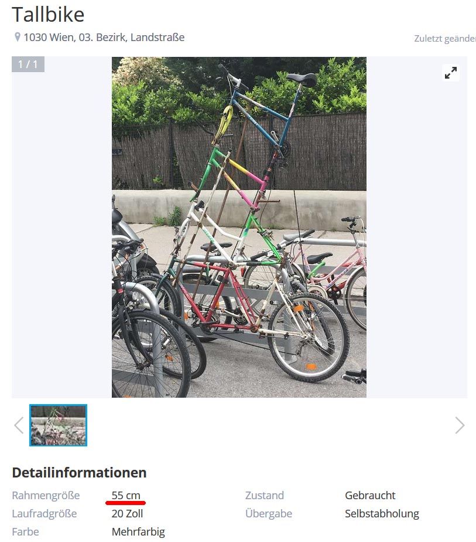The height and width of the screenshot is (542, 476).
Task: Open the main tallbike photo
Action: point(239,227)
